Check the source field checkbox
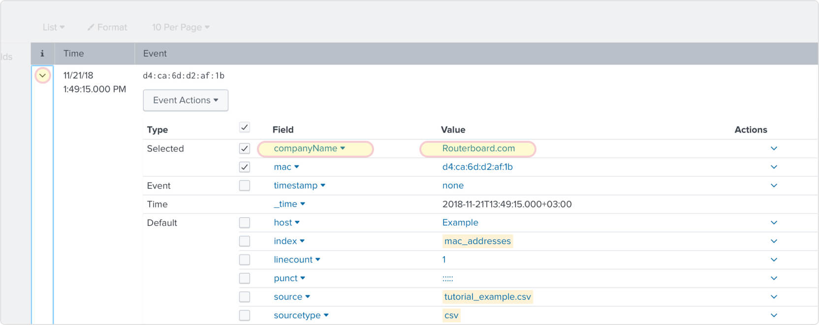Image resolution: width=819 pixels, height=325 pixels. [x=245, y=297]
